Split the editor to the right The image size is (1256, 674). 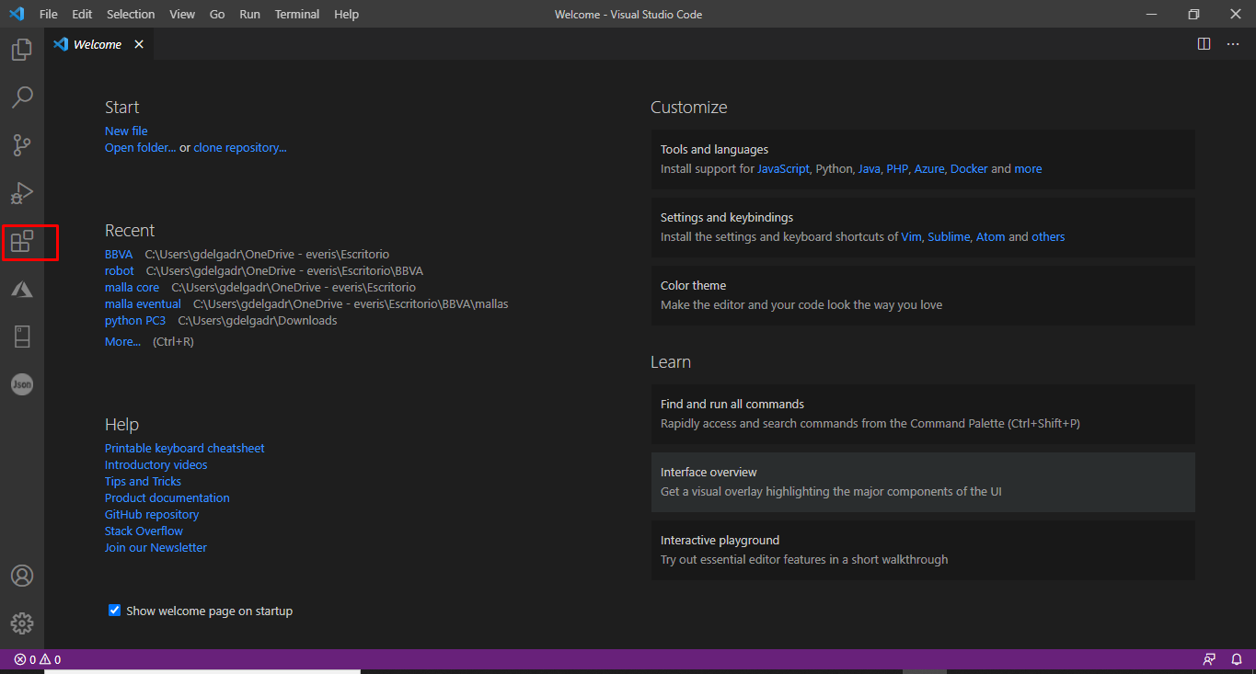[x=1204, y=44]
